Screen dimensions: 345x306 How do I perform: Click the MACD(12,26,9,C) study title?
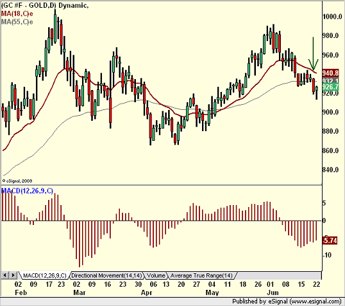point(28,191)
